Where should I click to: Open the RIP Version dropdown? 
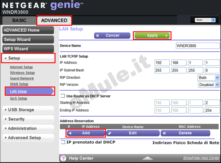(x=209, y=85)
